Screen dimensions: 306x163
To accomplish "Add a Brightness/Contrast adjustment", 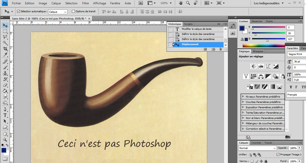I will (x=253, y=66).
